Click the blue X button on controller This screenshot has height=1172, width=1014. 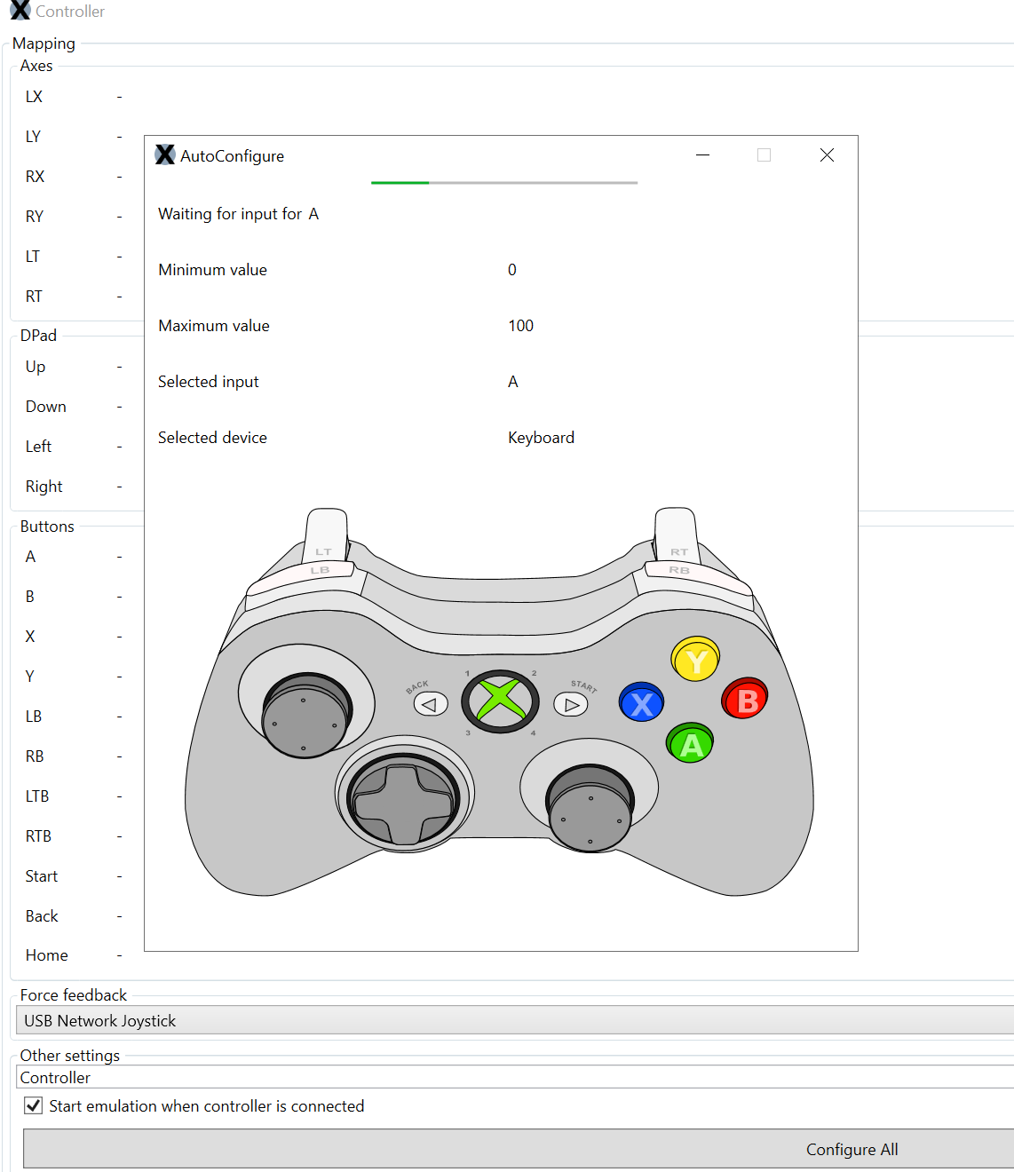pos(641,702)
